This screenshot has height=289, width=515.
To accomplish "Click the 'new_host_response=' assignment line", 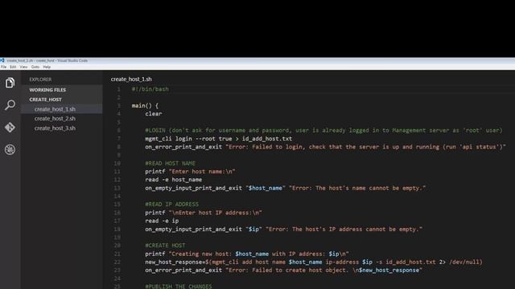I will tap(314, 262).
